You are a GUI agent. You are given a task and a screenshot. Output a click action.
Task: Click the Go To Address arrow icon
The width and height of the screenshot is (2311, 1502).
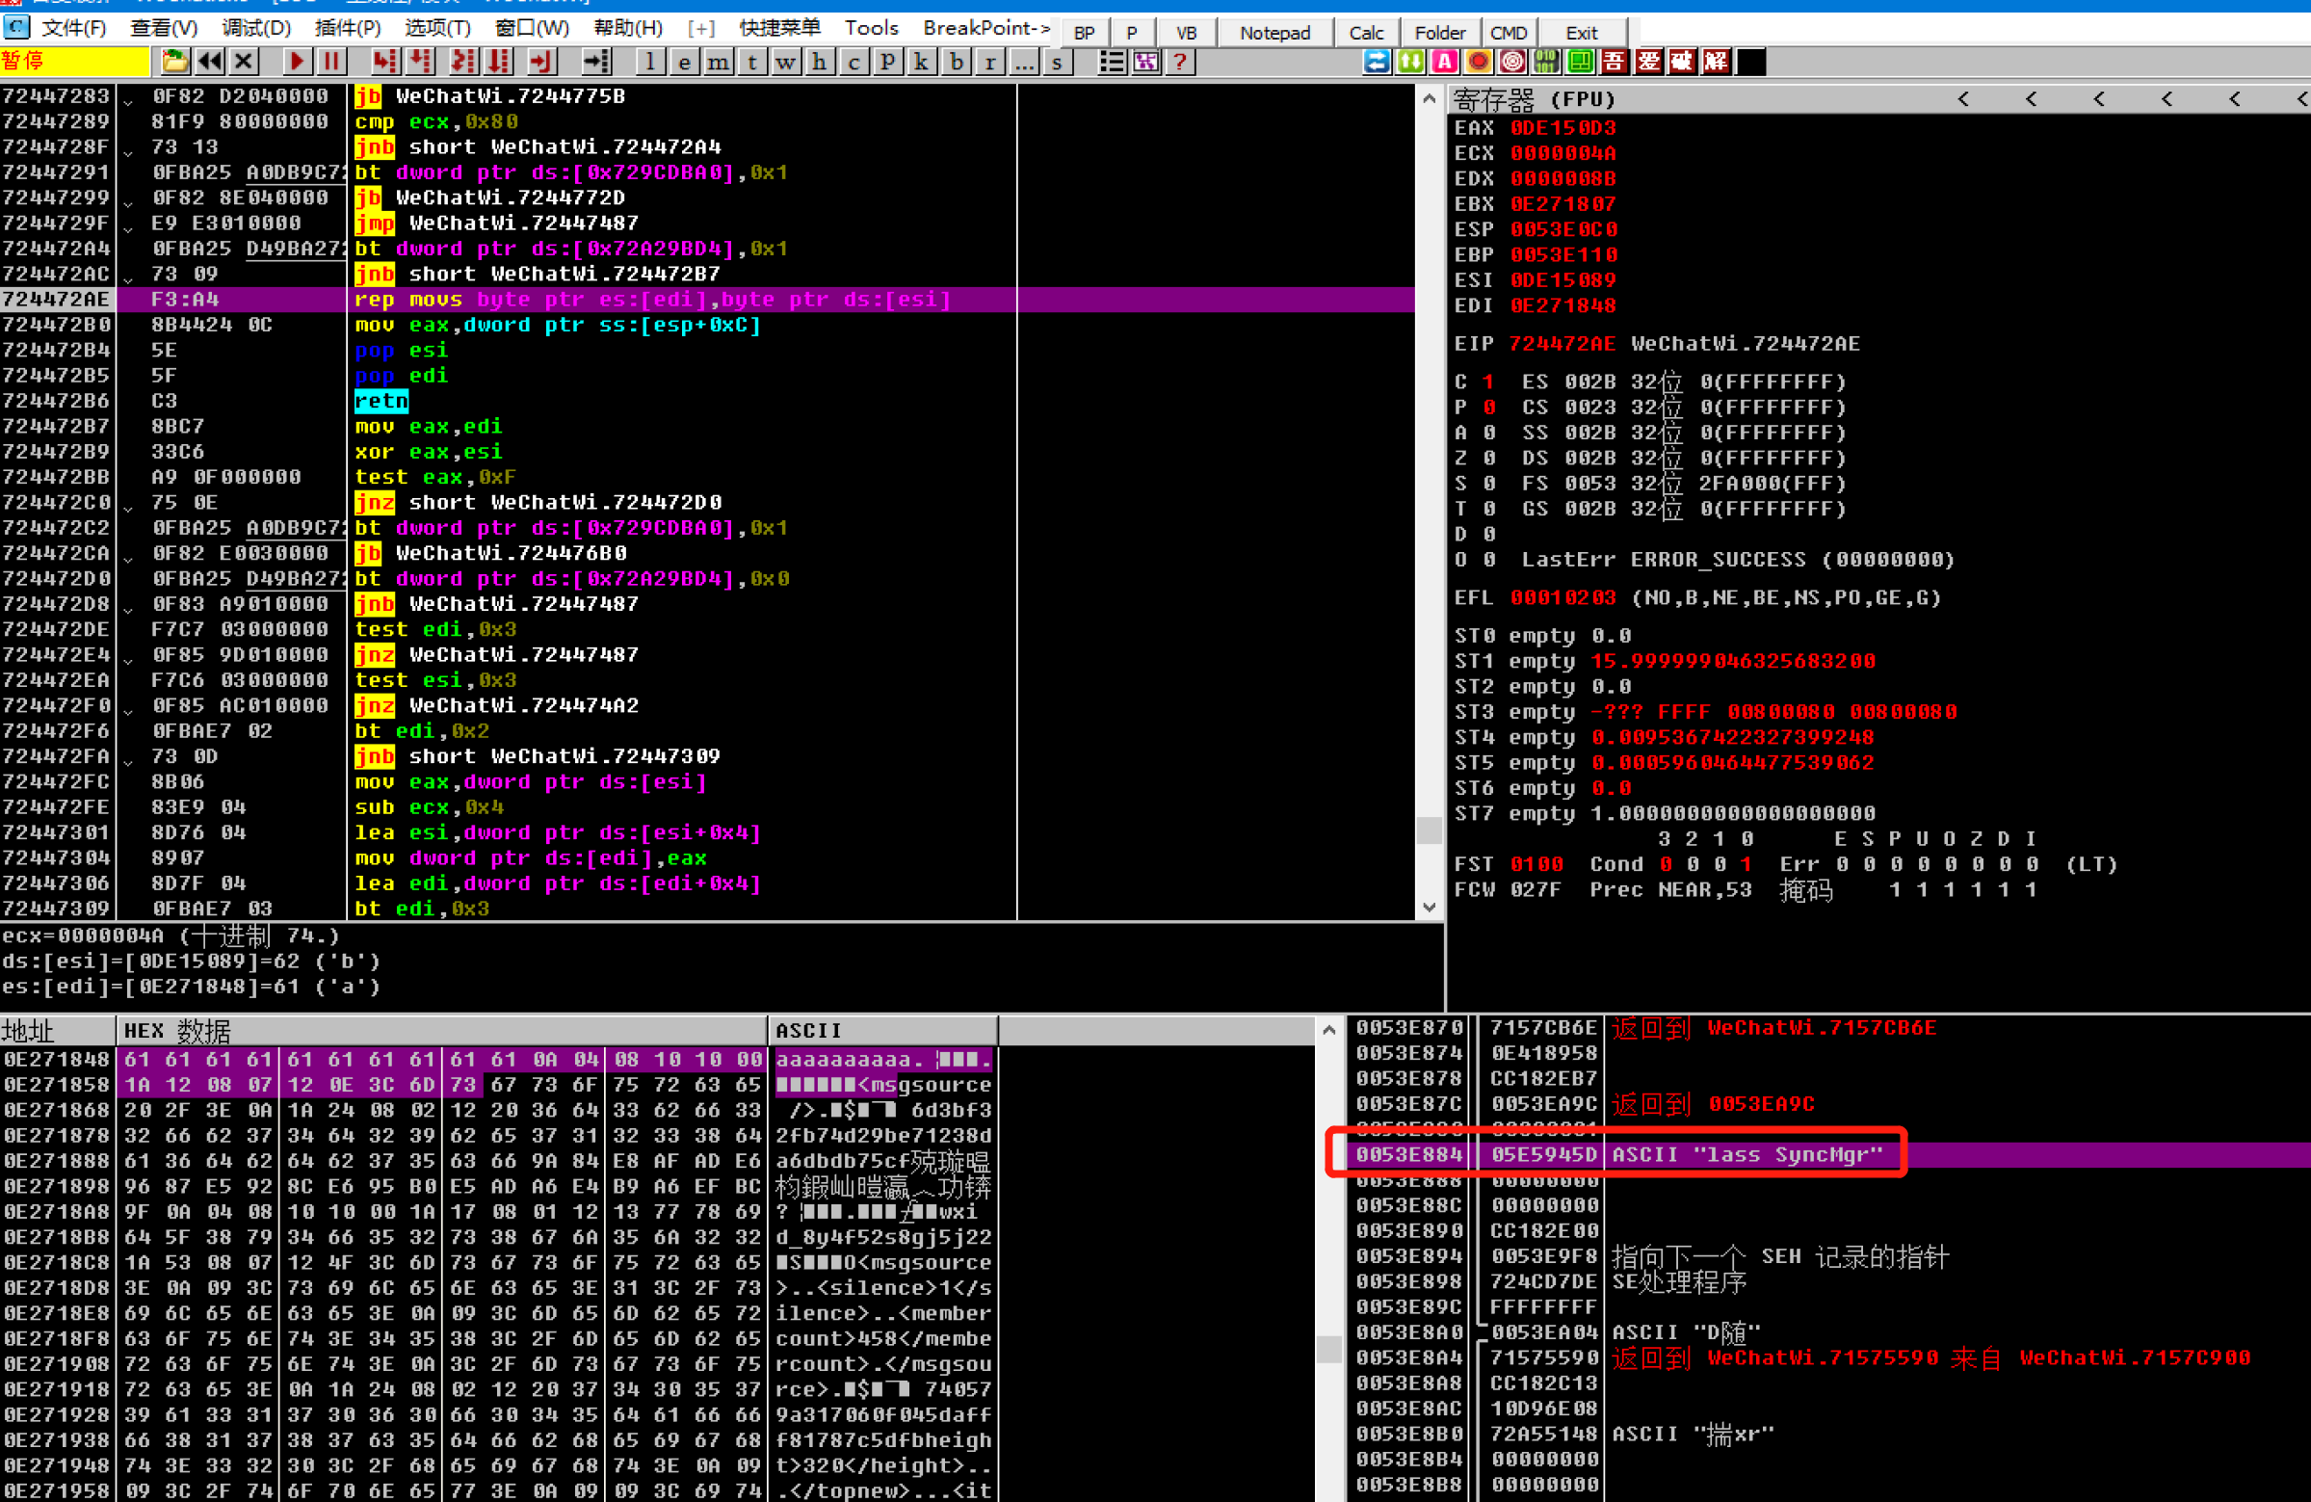pyautogui.click(x=596, y=61)
